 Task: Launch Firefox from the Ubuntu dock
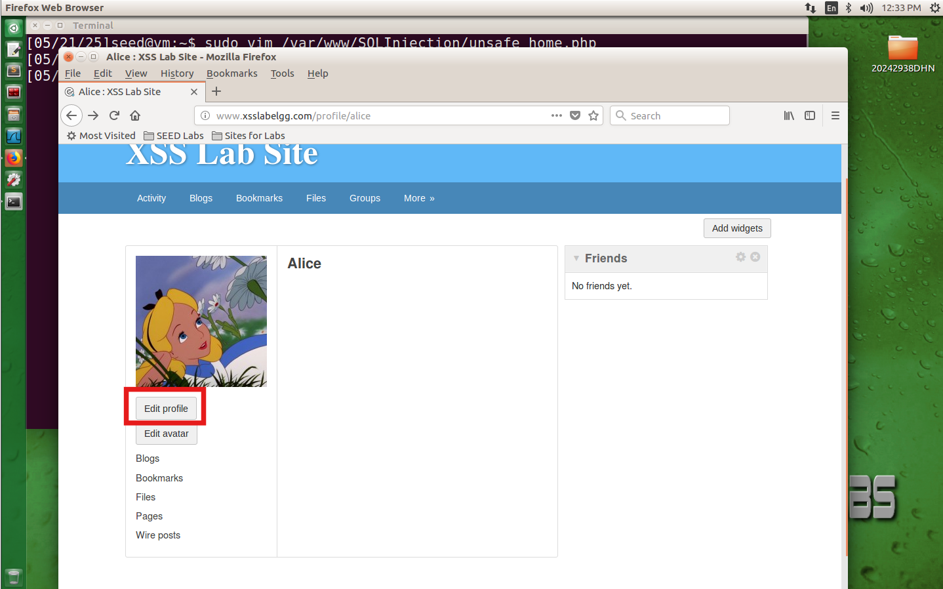[13, 158]
